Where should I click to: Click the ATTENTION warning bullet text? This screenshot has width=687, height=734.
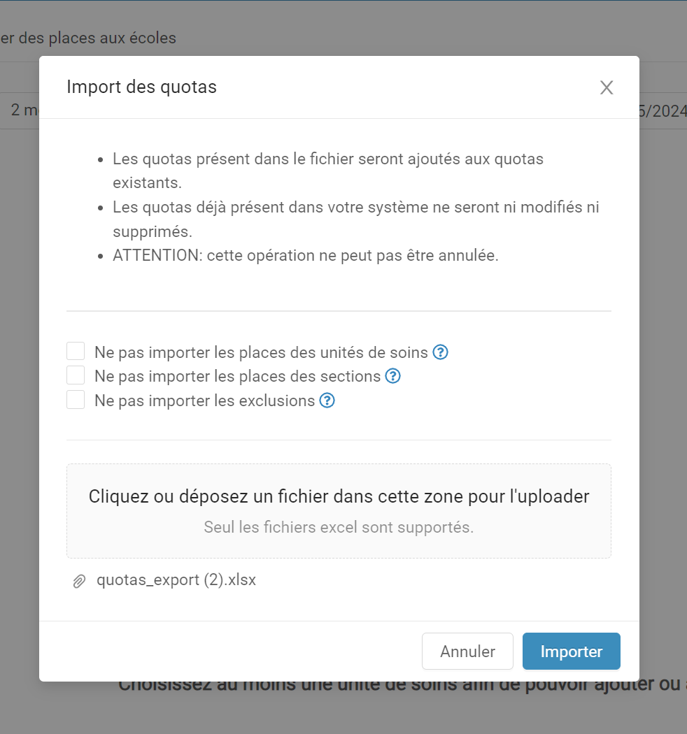[306, 256]
